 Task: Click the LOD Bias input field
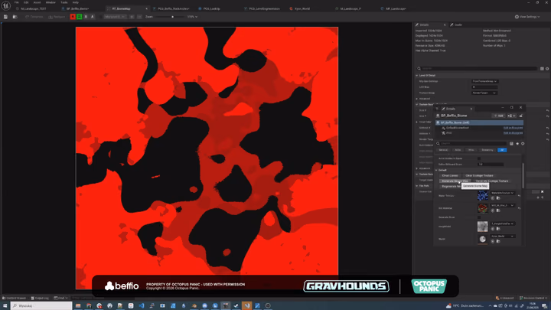[484, 86]
